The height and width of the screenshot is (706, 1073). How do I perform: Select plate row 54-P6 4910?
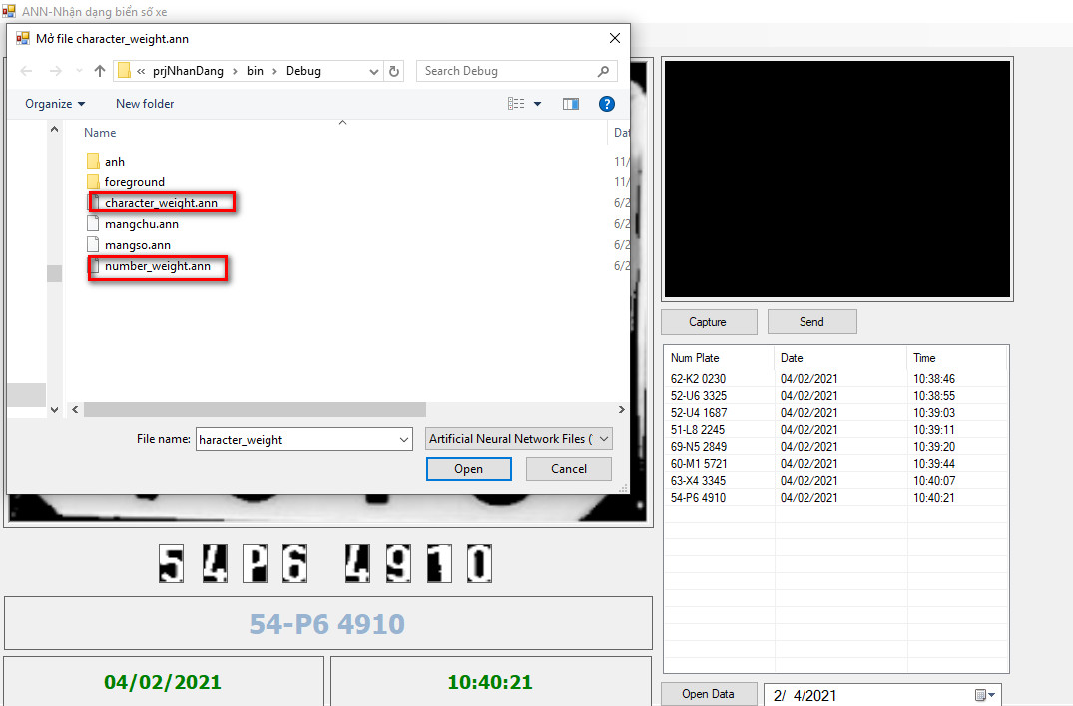(x=835, y=498)
